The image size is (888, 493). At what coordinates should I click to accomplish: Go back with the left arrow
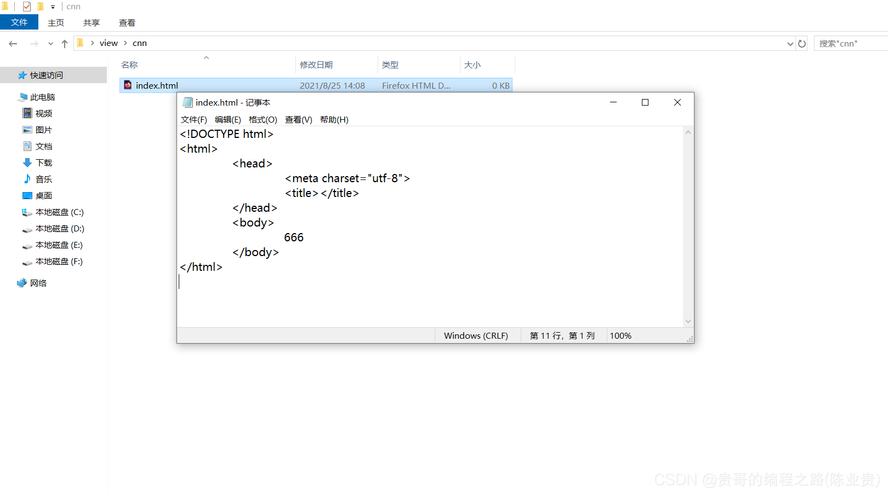click(x=13, y=43)
